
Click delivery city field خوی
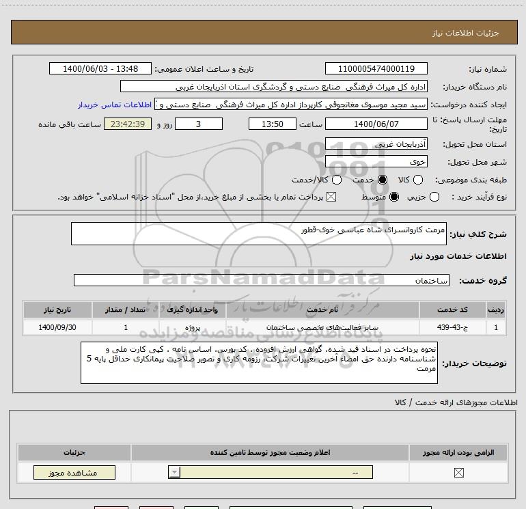coord(376,161)
